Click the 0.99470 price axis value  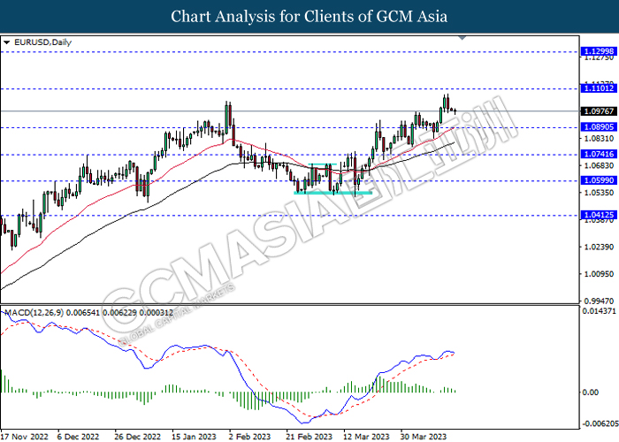[x=599, y=301]
